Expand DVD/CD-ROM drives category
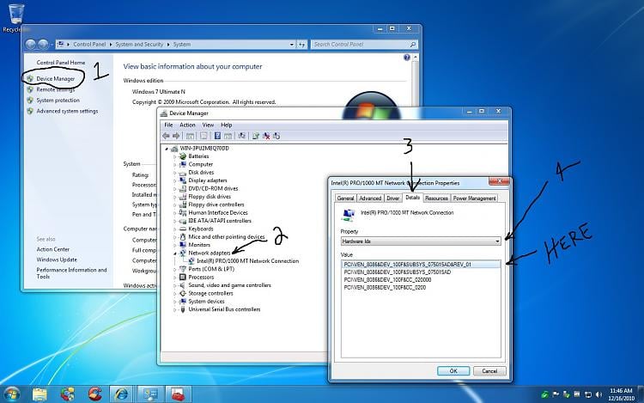The image size is (644, 403). (174, 189)
